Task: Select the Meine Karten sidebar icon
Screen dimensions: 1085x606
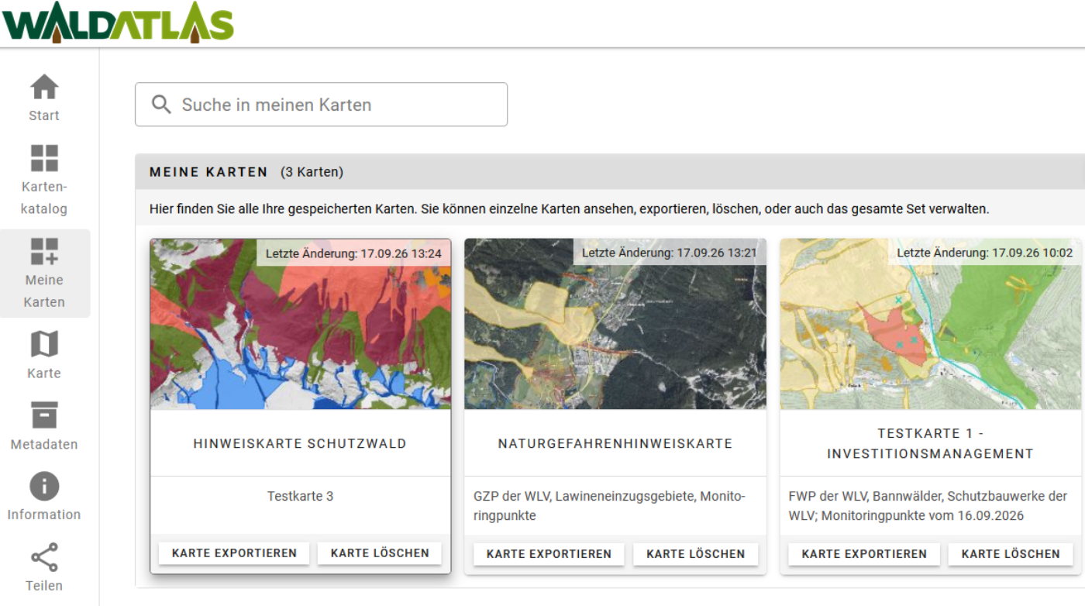Action: coord(44,252)
